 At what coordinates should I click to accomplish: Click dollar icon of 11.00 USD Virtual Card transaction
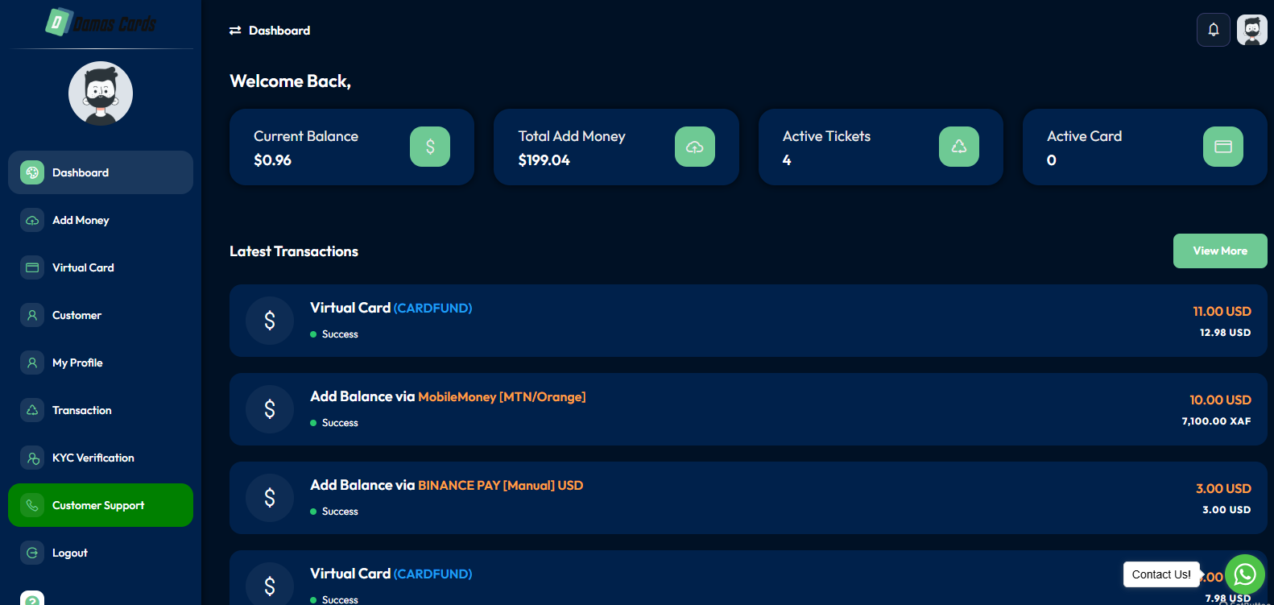(x=270, y=321)
